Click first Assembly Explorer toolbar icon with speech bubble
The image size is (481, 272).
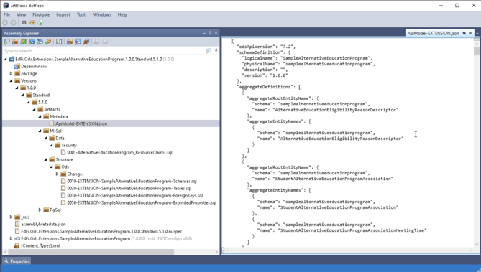(6, 42)
